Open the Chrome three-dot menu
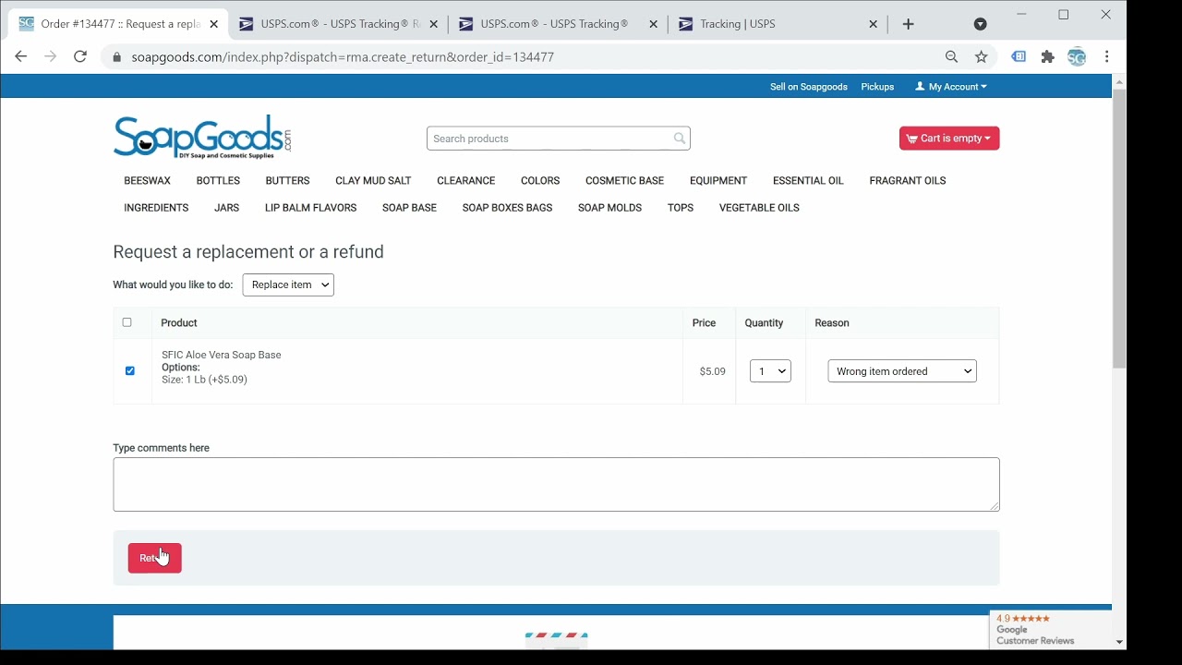This screenshot has height=665, width=1182. 1107,57
